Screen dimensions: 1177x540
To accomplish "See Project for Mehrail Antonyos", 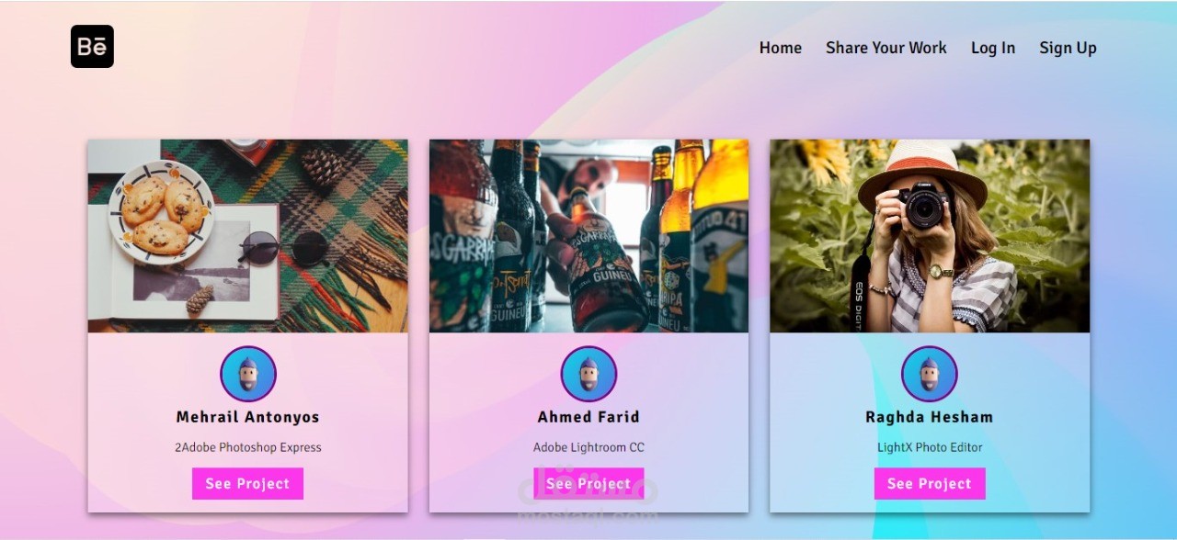I will coord(247,484).
